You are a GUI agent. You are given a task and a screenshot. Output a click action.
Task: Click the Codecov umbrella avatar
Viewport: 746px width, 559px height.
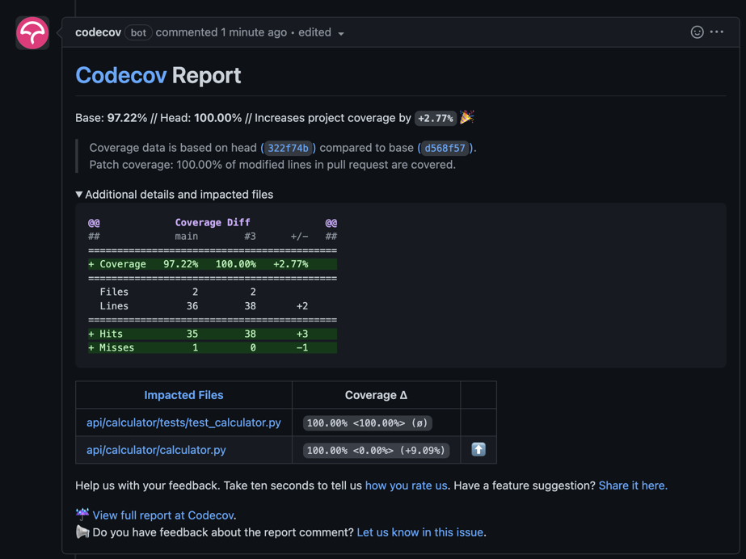point(32,33)
